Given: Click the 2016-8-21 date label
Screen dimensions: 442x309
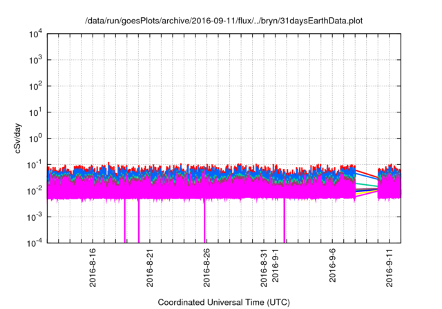Looking at the screenshot, I should 150,268.
